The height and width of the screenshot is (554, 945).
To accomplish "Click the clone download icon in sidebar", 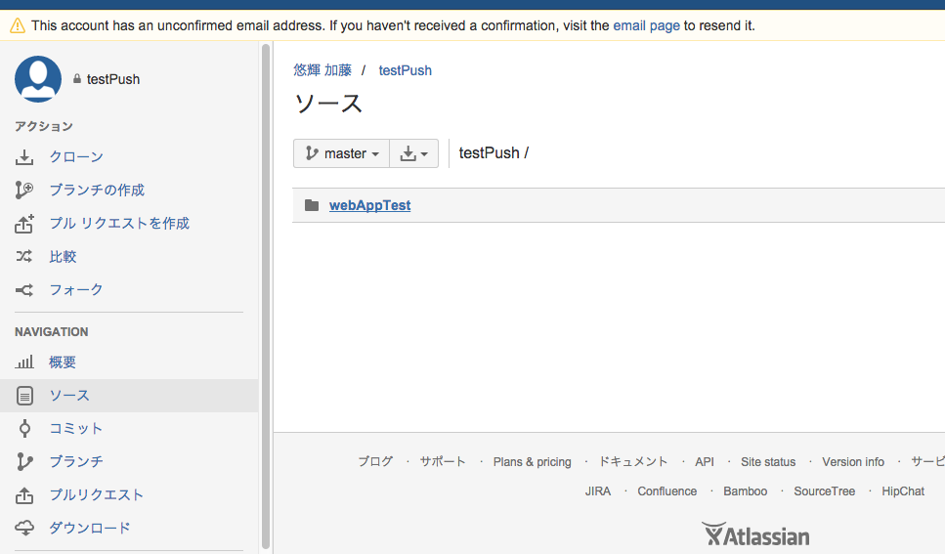I will (24, 157).
